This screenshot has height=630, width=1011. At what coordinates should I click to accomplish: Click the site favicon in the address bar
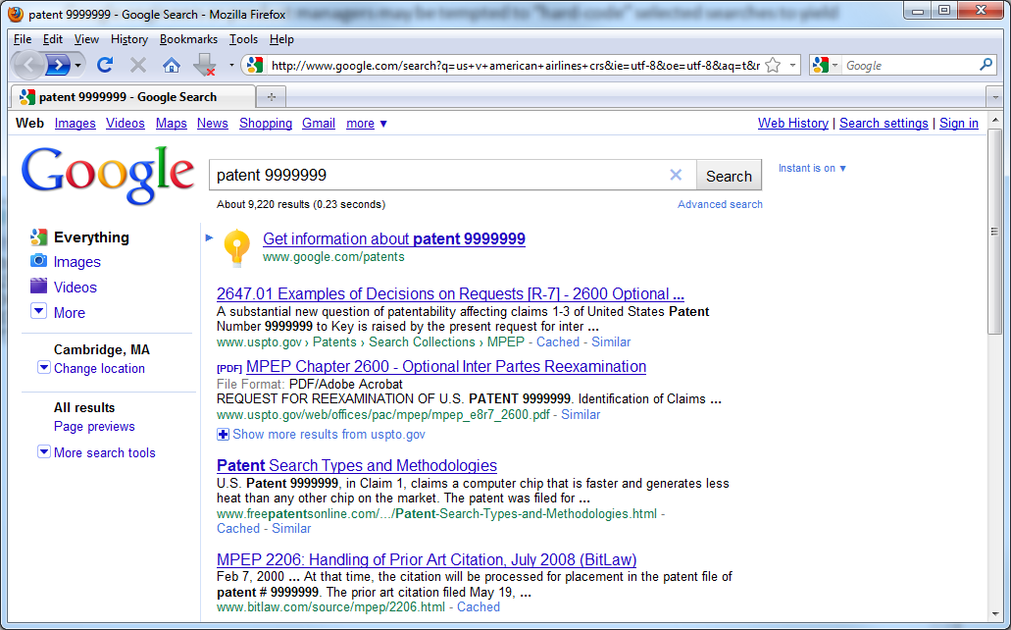pos(255,65)
